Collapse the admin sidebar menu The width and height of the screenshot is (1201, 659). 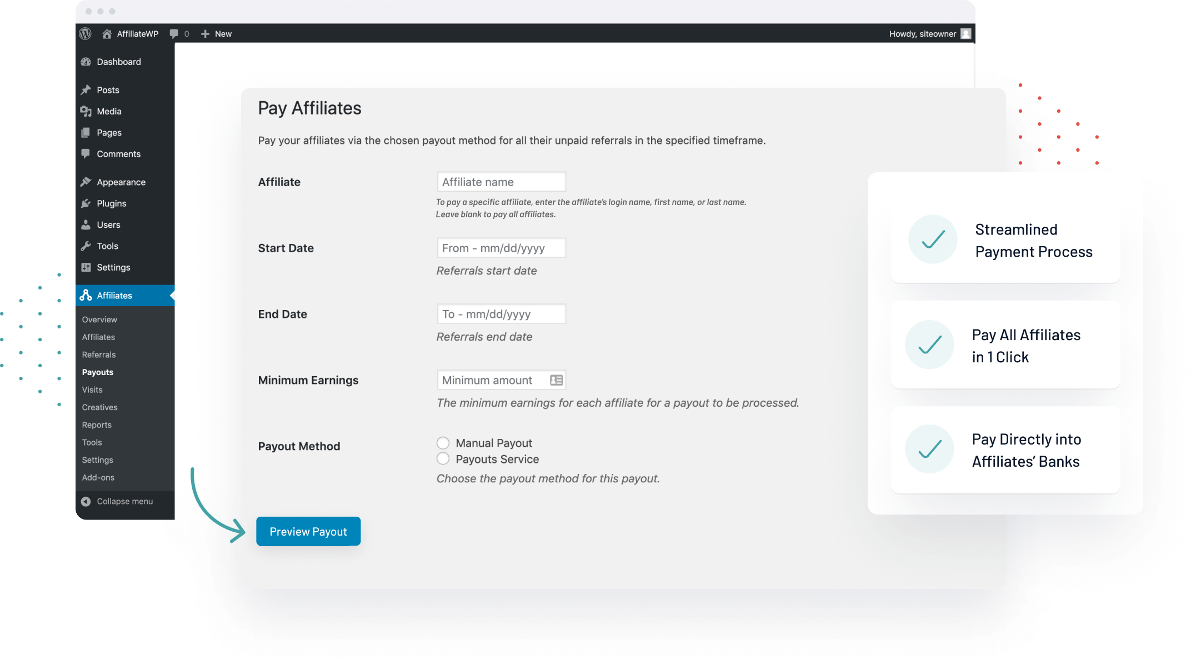click(118, 501)
